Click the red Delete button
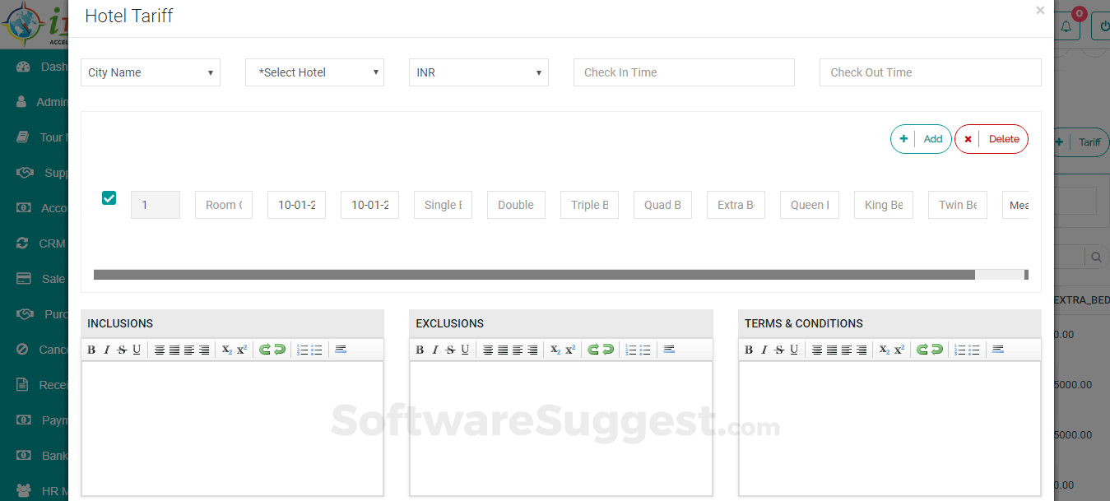The width and height of the screenshot is (1110, 501). tap(992, 139)
